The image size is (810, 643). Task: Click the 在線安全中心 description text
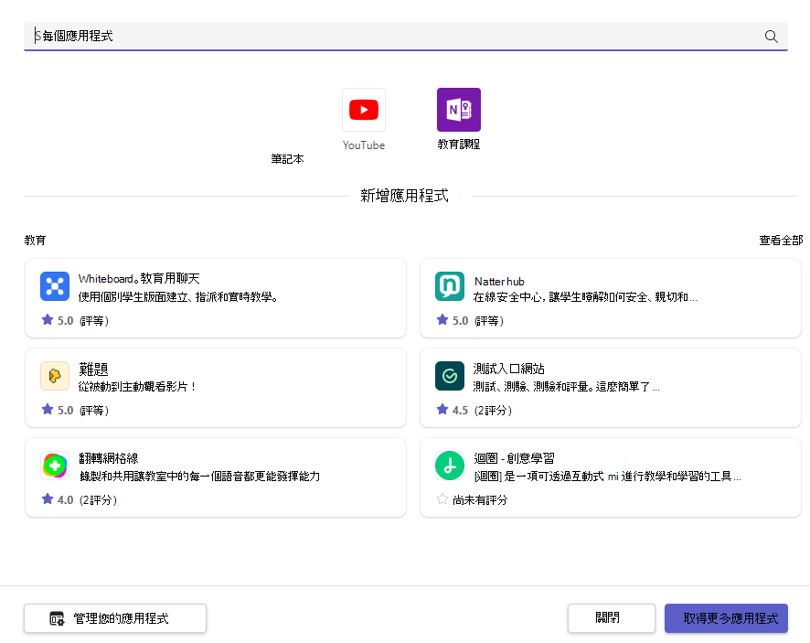pyautogui.click(x=585, y=297)
